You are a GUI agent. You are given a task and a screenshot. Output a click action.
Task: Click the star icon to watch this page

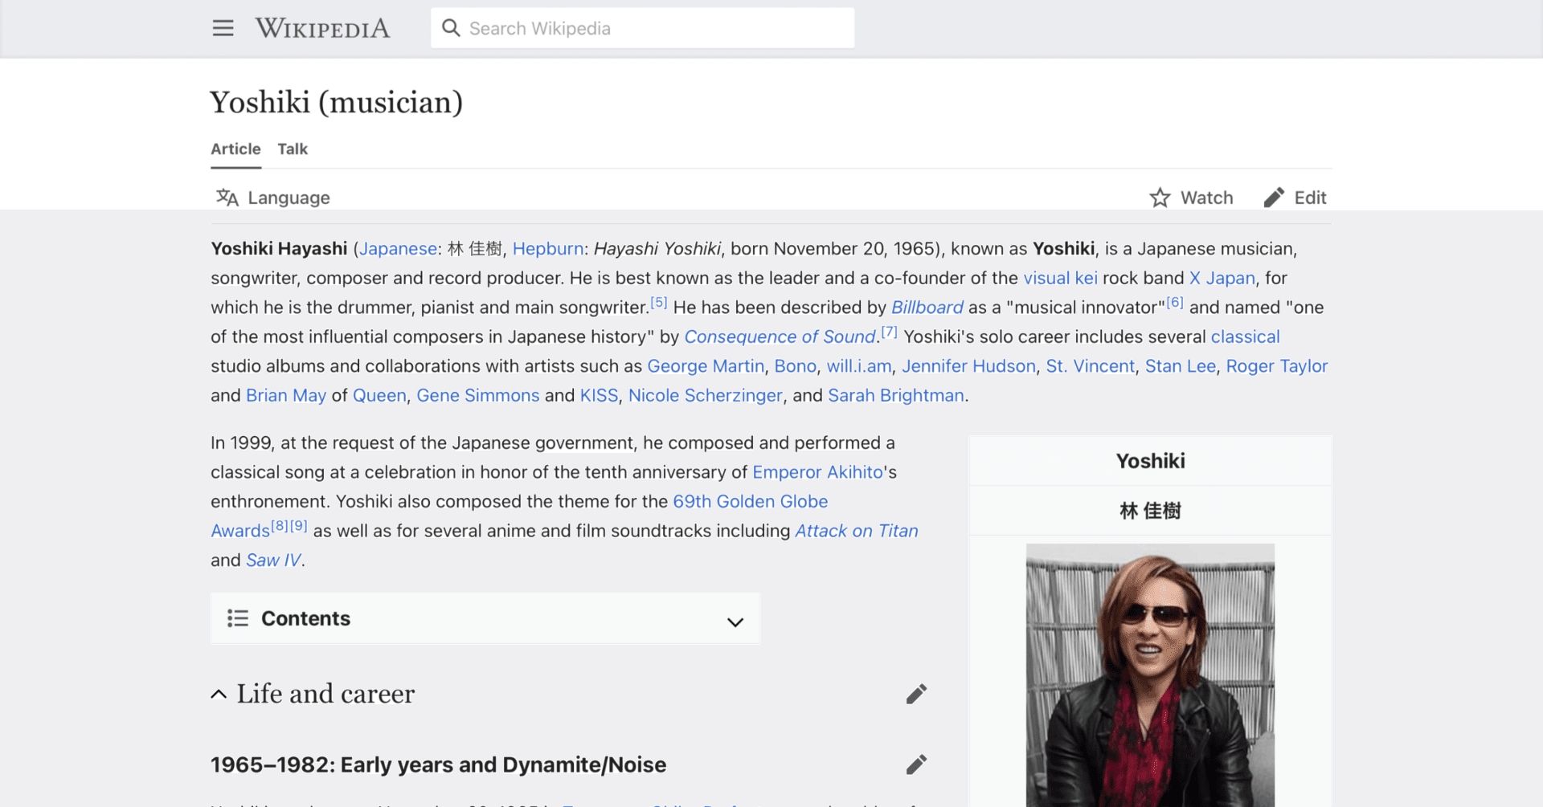[x=1160, y=197]
